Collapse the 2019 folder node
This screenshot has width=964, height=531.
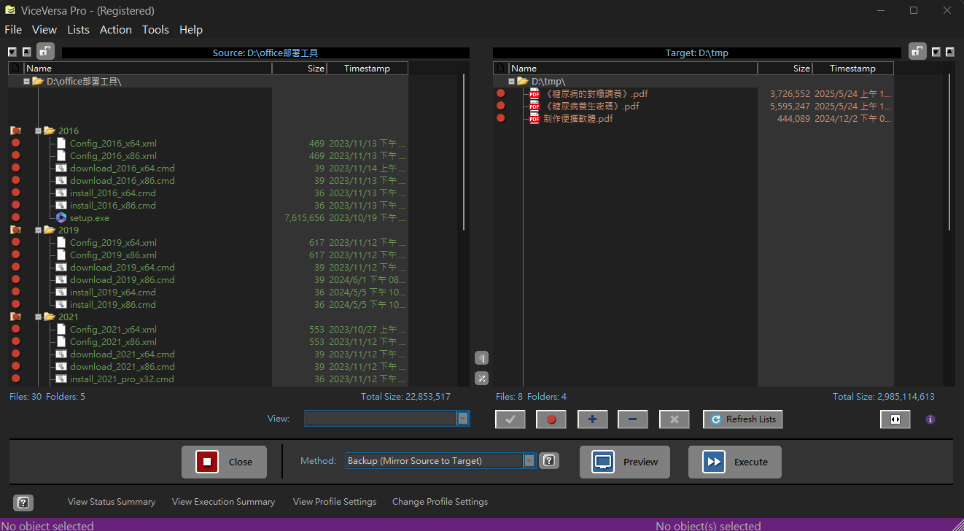pyautogui.click(x=38, y=230)
